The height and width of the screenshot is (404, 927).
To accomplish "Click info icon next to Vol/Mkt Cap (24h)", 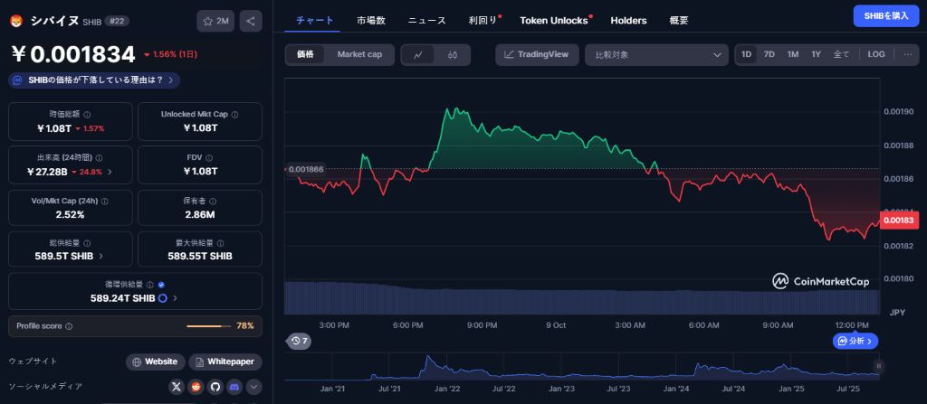I will point(105,202).
